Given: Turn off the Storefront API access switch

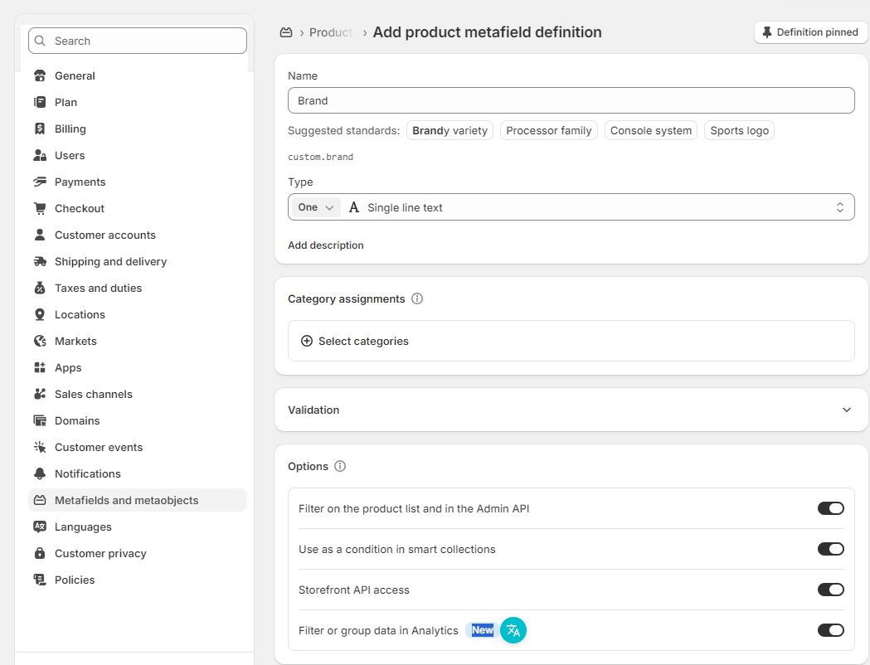Looking at the screenshot, I should point(830,590).
